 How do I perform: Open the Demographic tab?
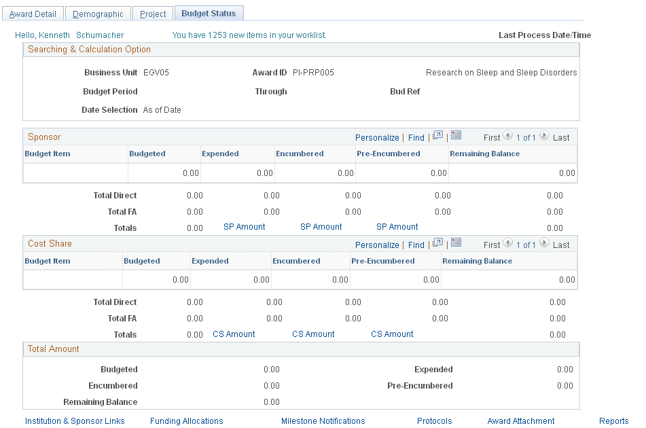tap(98, 13)
